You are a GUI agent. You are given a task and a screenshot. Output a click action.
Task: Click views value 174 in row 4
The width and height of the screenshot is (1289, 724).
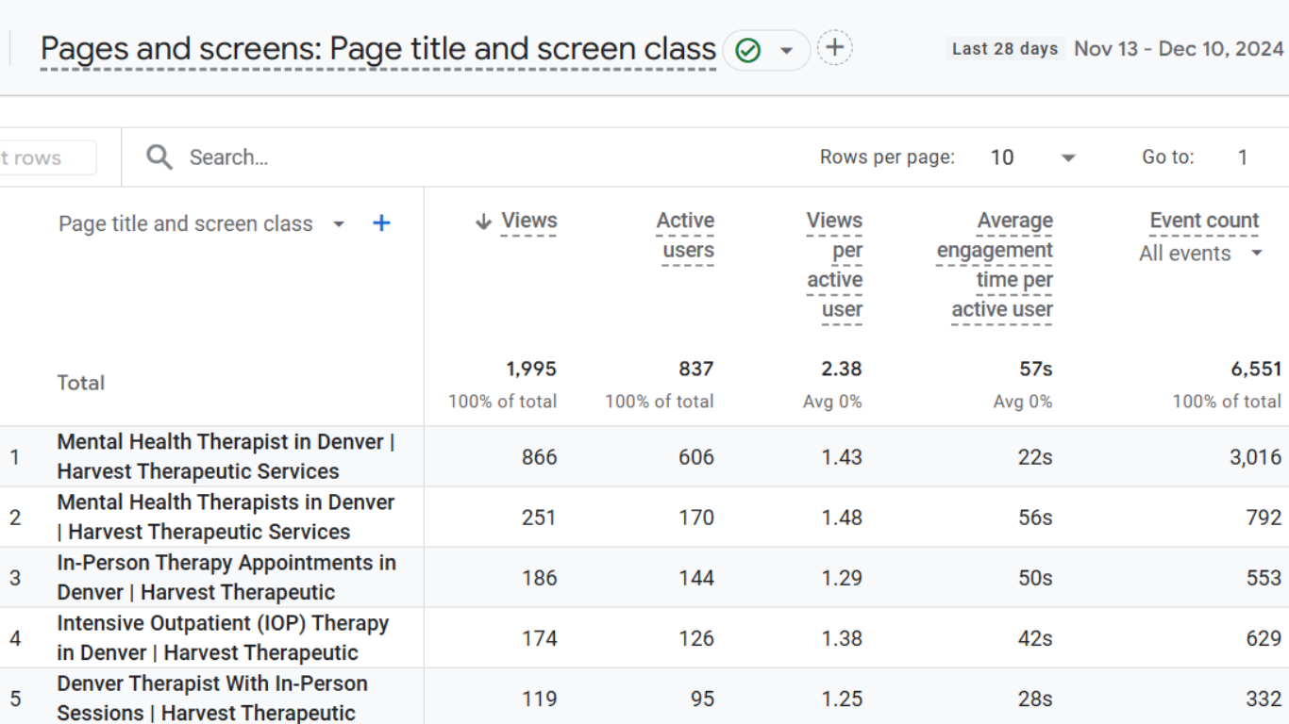[539, 638]
